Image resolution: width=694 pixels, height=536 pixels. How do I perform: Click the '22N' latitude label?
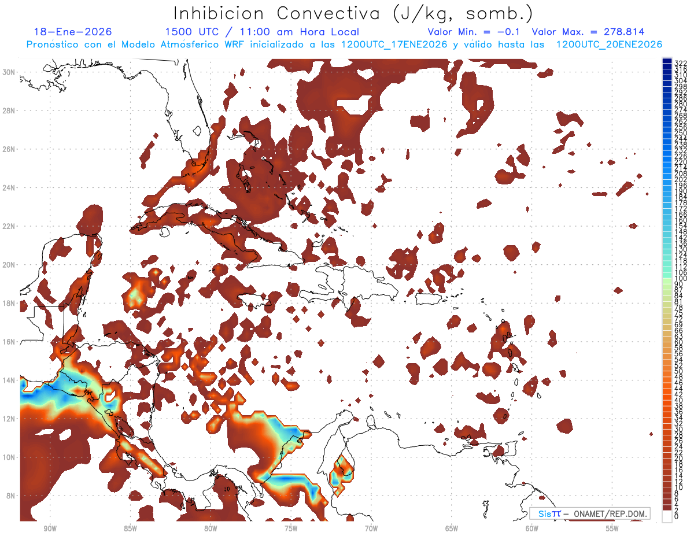(9, 226)
